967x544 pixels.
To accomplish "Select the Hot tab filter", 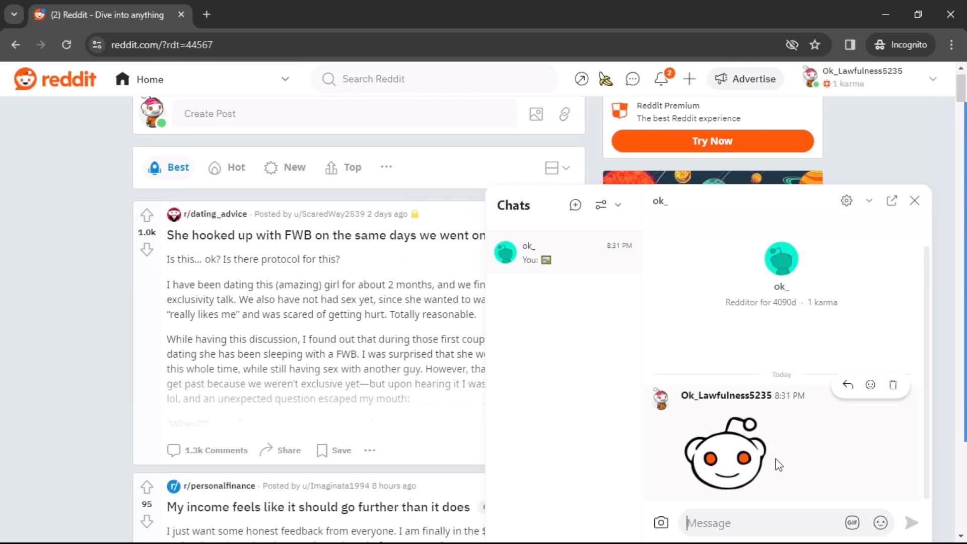I will pyautogui.click(x=236, y=167).
